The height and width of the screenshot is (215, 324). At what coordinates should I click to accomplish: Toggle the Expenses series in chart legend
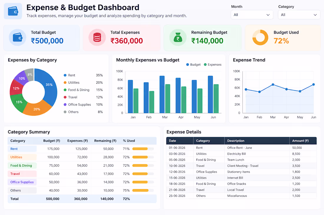point(213,65)
